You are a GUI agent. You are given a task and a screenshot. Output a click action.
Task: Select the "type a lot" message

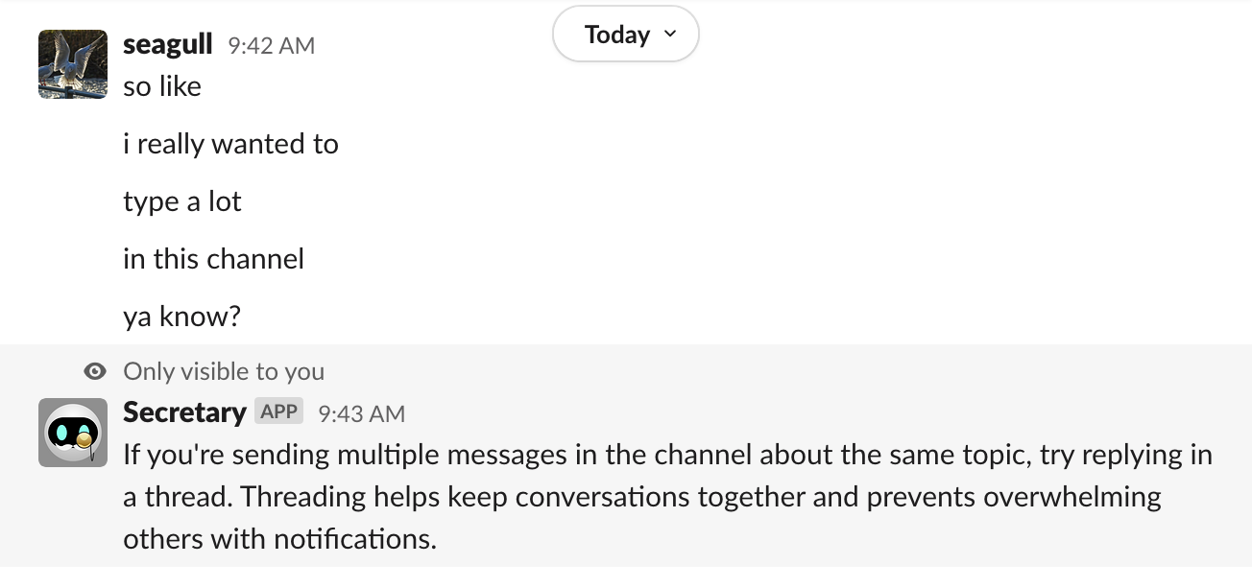[182, 201]
